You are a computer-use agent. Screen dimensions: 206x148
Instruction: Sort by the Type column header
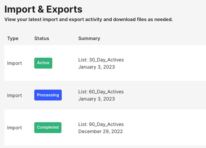click(13, 38)
